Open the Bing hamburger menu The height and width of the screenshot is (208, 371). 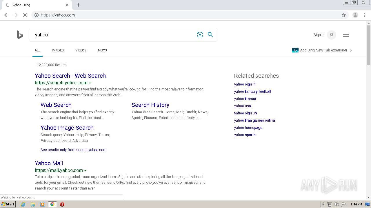(346, 35)
